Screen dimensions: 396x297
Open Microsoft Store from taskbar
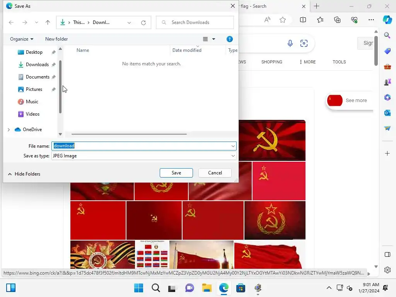click(241, 288)
